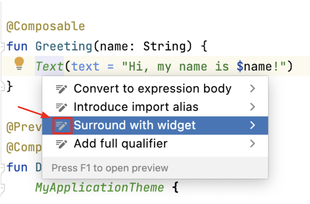Select the "Convert to expression body" action
Image resolution: width=310 pixels, height=204 pixels.
(152, 89)
